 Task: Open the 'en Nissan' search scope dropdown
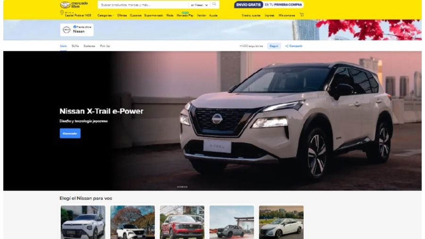[x=199, y=5]
